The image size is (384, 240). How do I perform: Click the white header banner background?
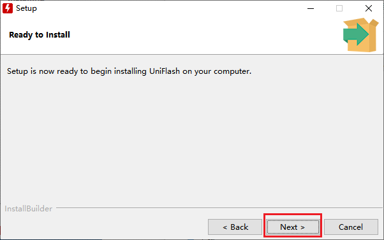click(x=196, y=35)
